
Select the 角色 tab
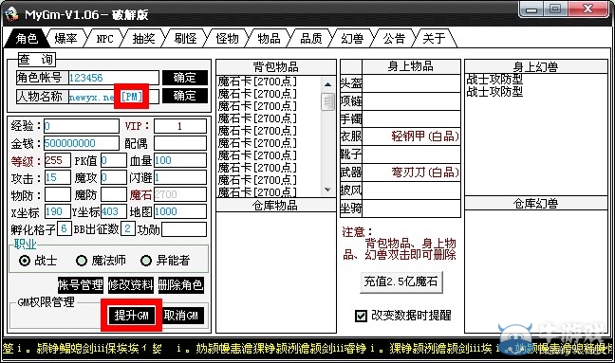pyautogui.click(x=27, y=38)
